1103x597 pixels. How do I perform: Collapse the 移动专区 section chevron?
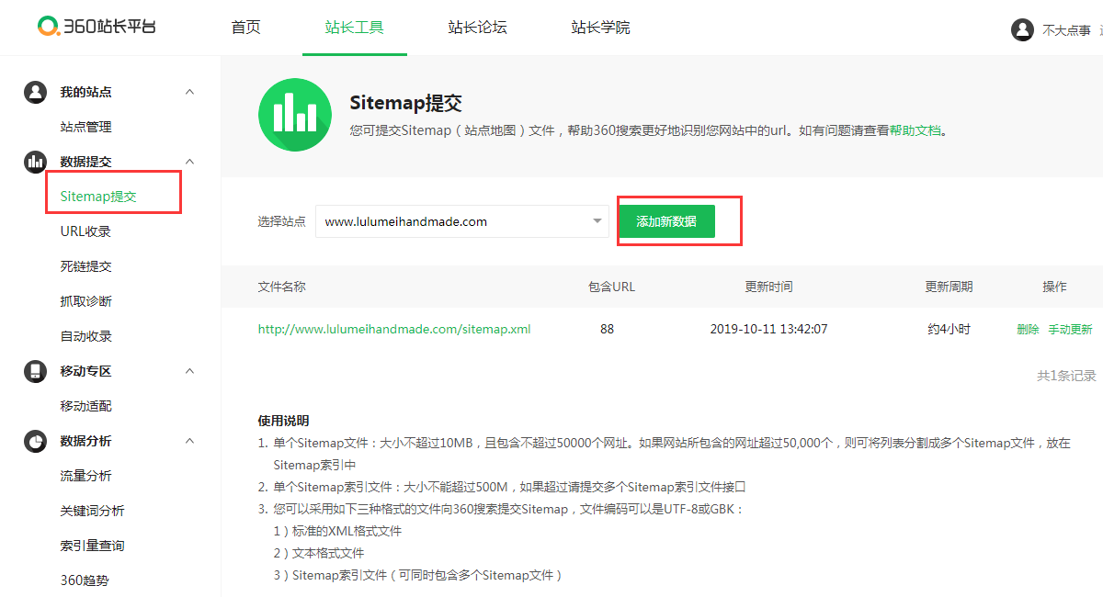pos(190,371)
